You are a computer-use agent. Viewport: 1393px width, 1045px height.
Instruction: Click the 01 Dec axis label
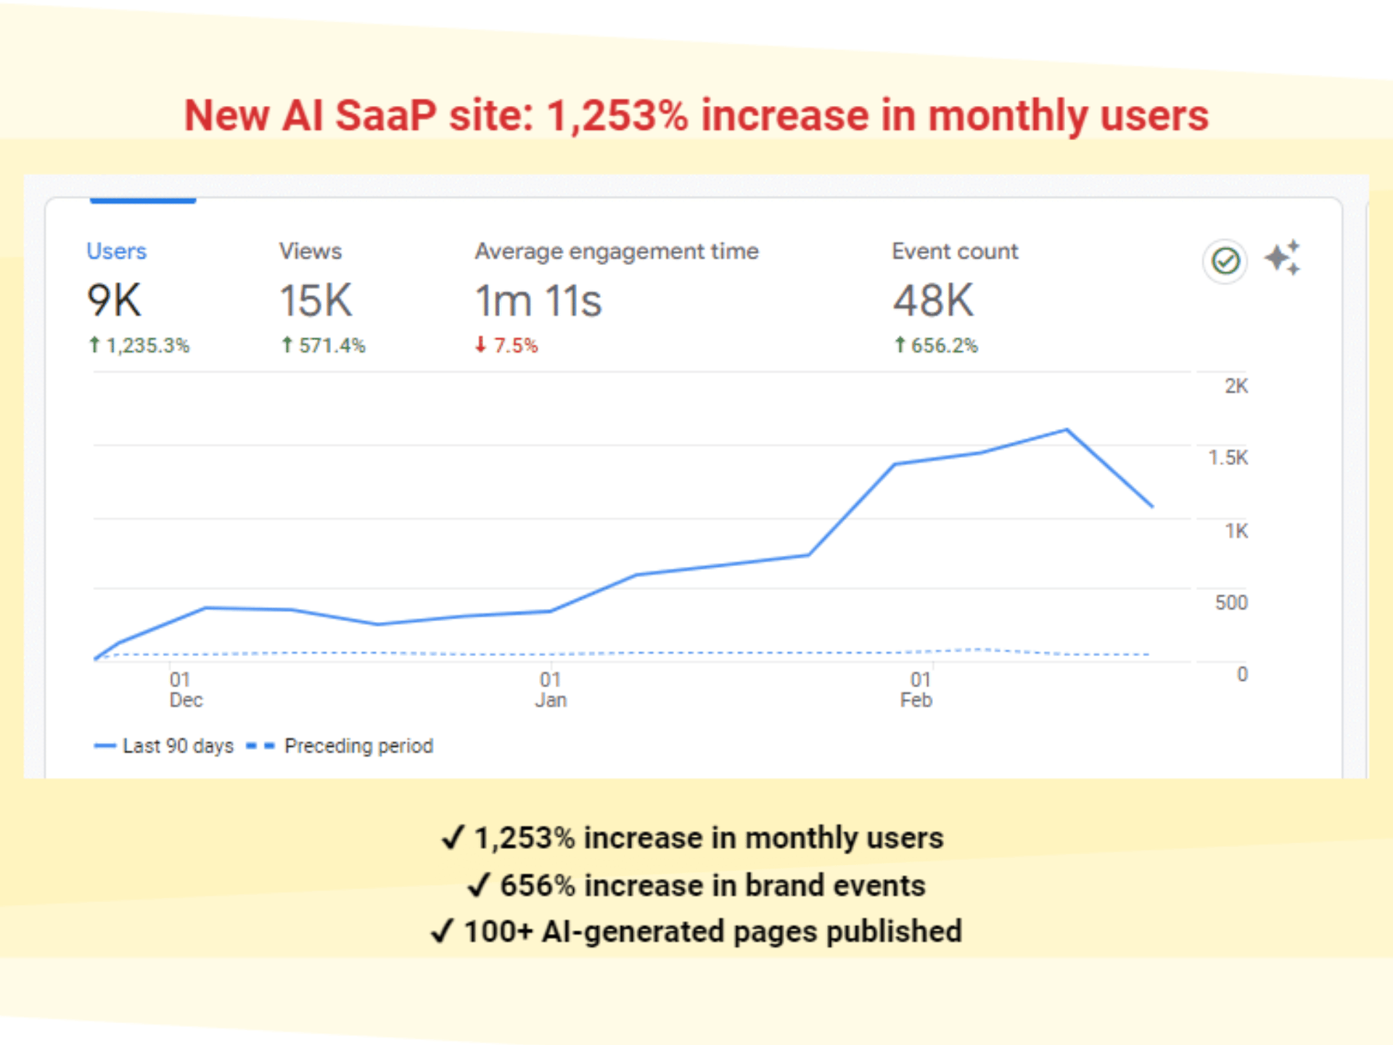click(x=186, y=690)
